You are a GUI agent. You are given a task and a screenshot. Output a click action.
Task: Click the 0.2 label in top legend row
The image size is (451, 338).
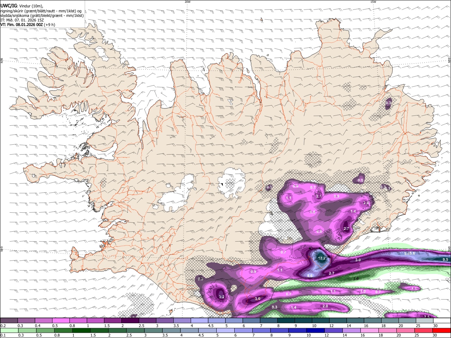coord(3,326)
